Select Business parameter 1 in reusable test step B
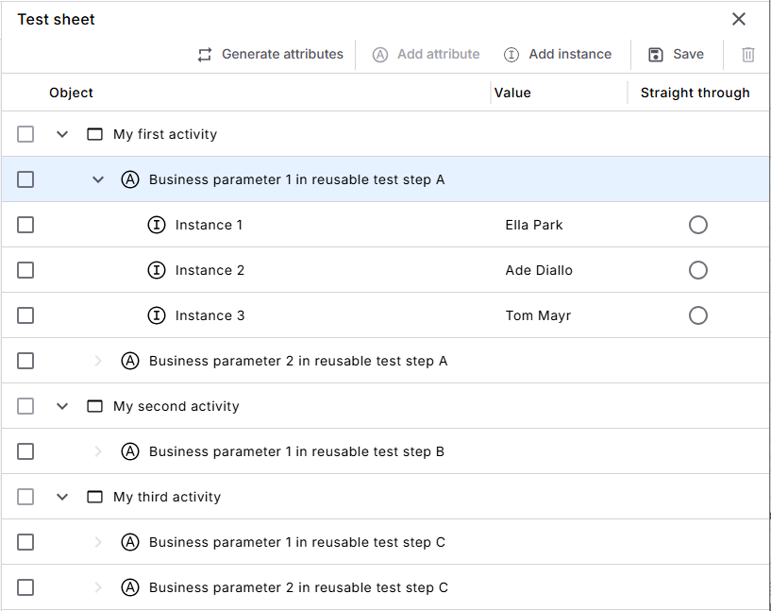 296,451
